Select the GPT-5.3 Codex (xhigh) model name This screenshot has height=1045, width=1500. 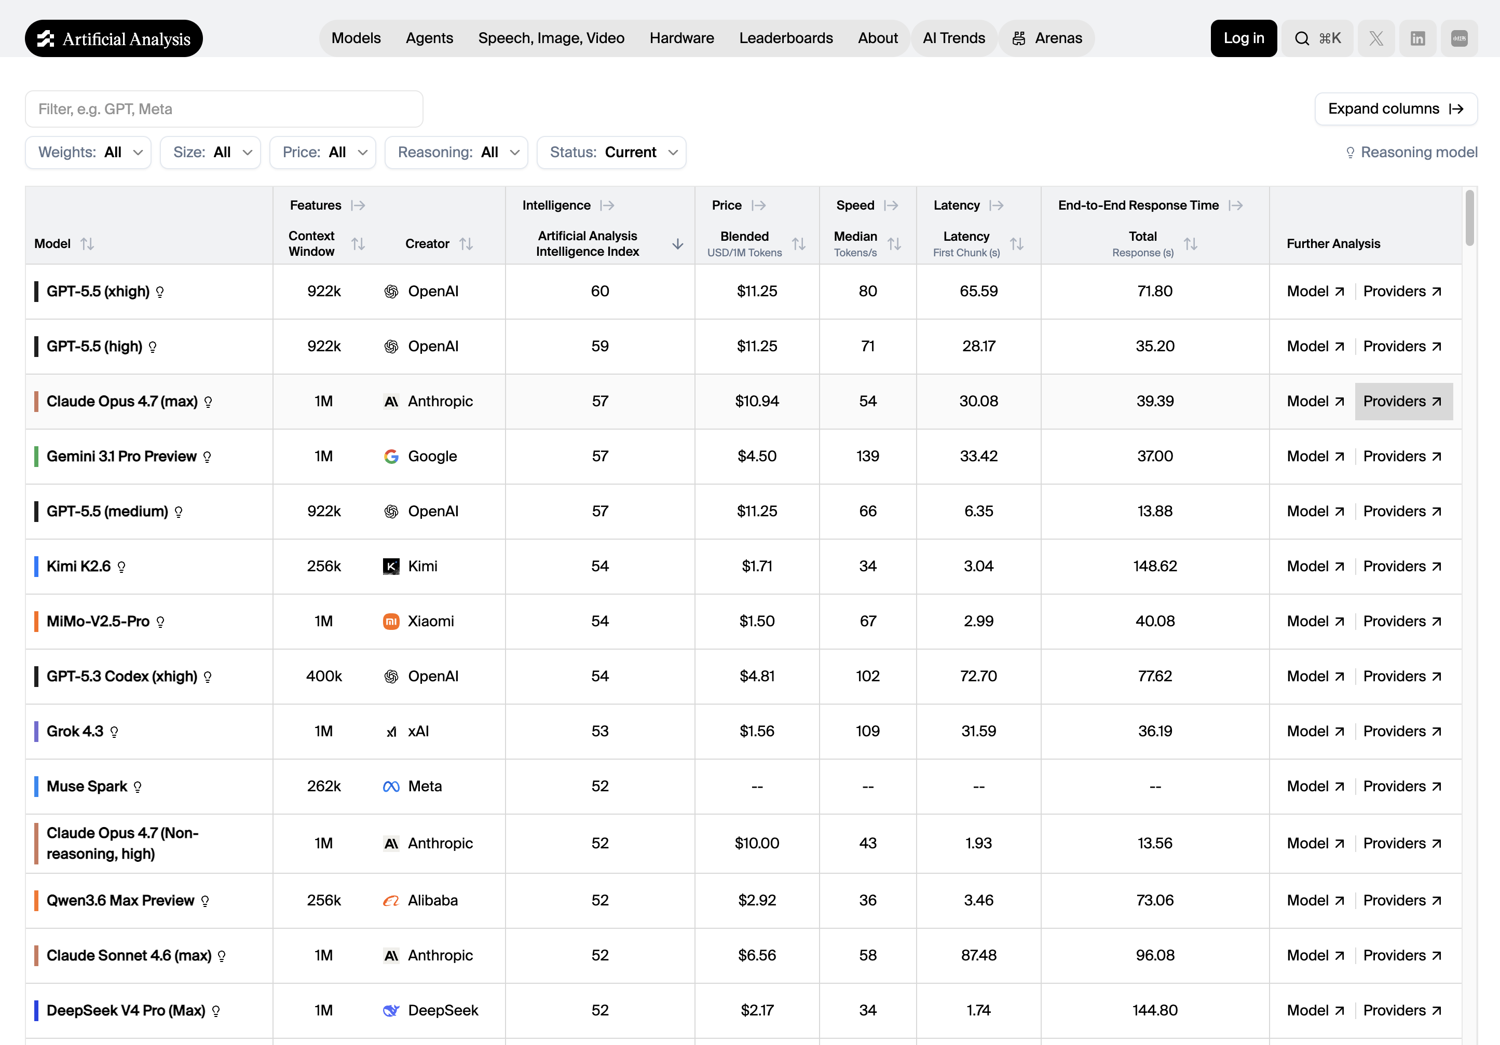pos(121,677)
